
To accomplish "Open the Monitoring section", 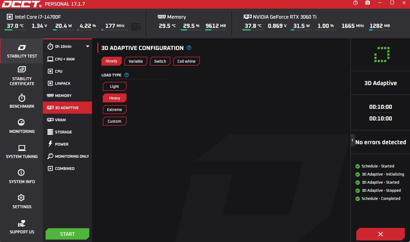I will pyautogui.click(x=22, y=126).
